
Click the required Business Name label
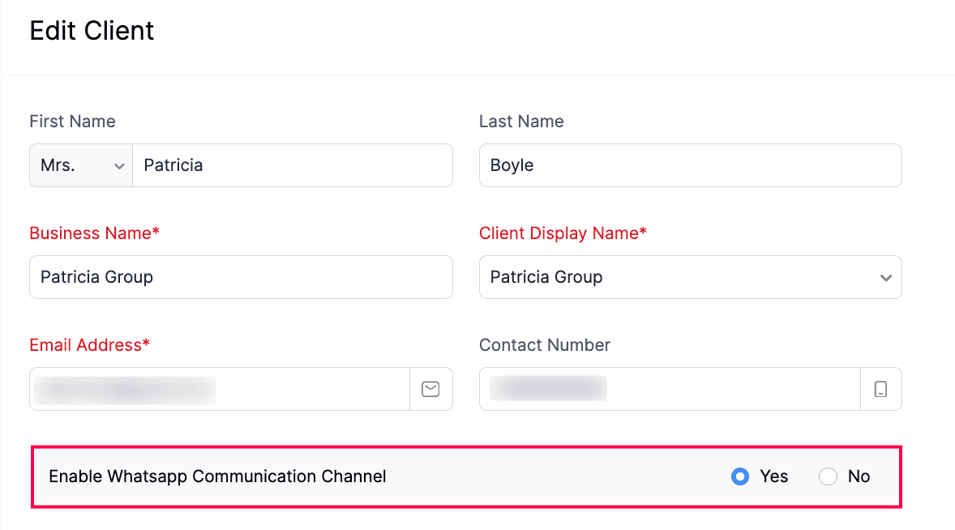pos(94,233)
